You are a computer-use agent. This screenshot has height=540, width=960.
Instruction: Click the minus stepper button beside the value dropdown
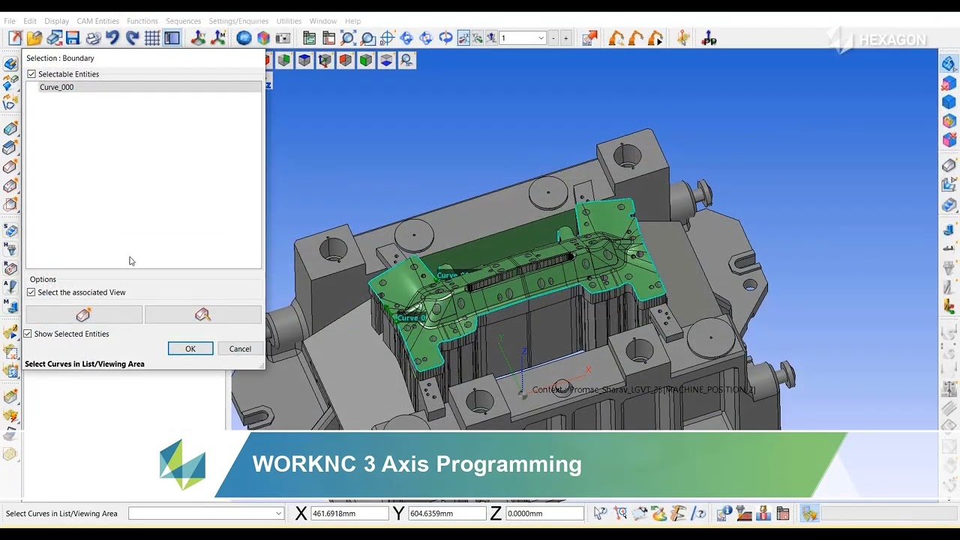[553, 38]
